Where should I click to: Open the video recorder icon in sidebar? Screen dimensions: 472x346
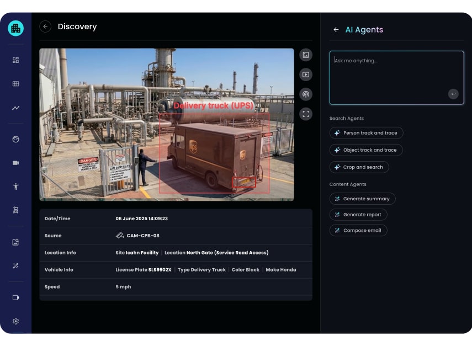[15, 297]
